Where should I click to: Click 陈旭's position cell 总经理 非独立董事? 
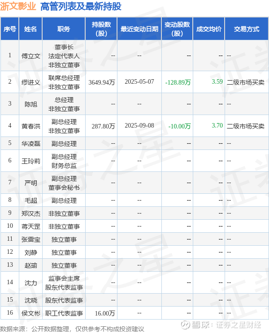(64, 104)
